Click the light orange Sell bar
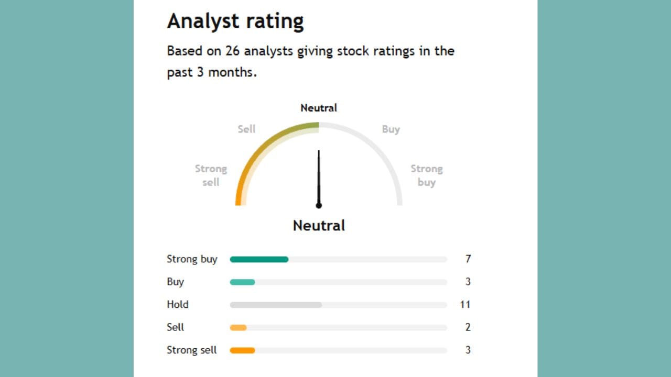 tap(238, 328)
